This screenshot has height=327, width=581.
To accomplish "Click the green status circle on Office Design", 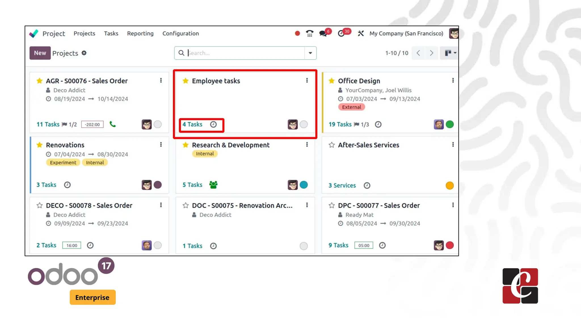I will pos(450,124).
